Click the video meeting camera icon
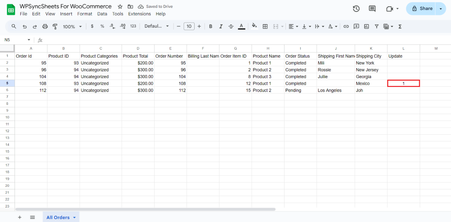 coord(390,9)
